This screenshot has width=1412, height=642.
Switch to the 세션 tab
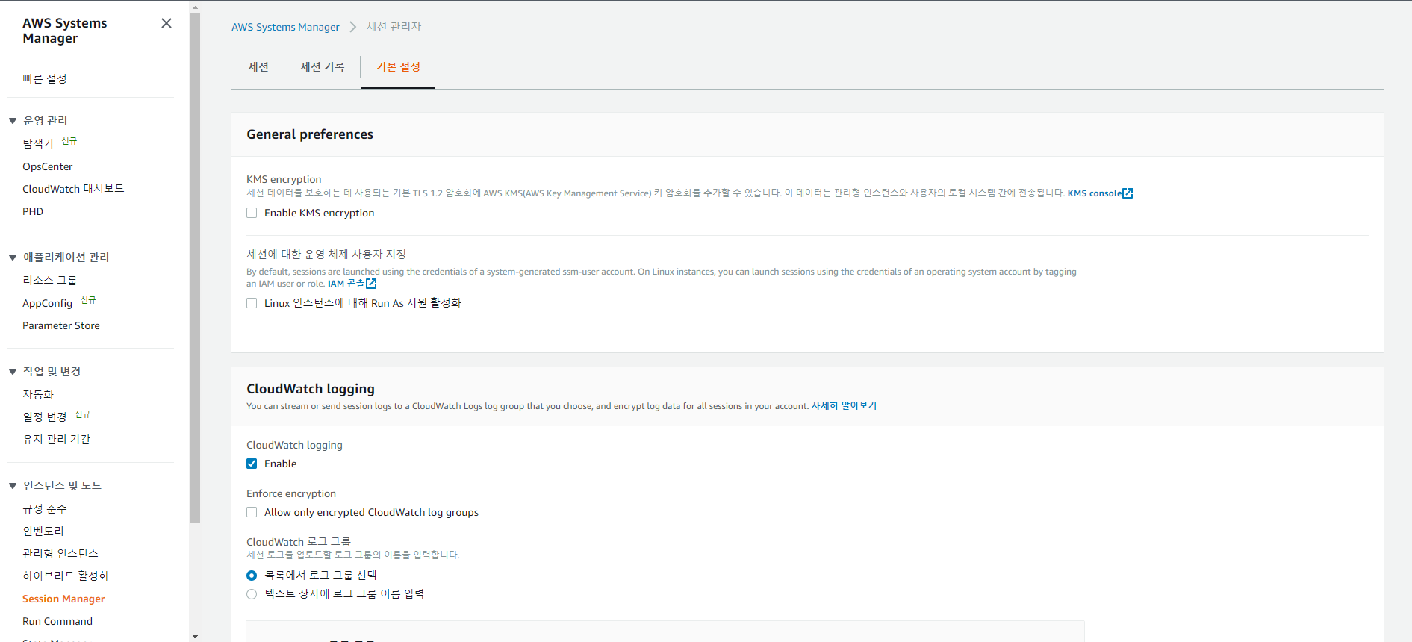click(258, 67)
